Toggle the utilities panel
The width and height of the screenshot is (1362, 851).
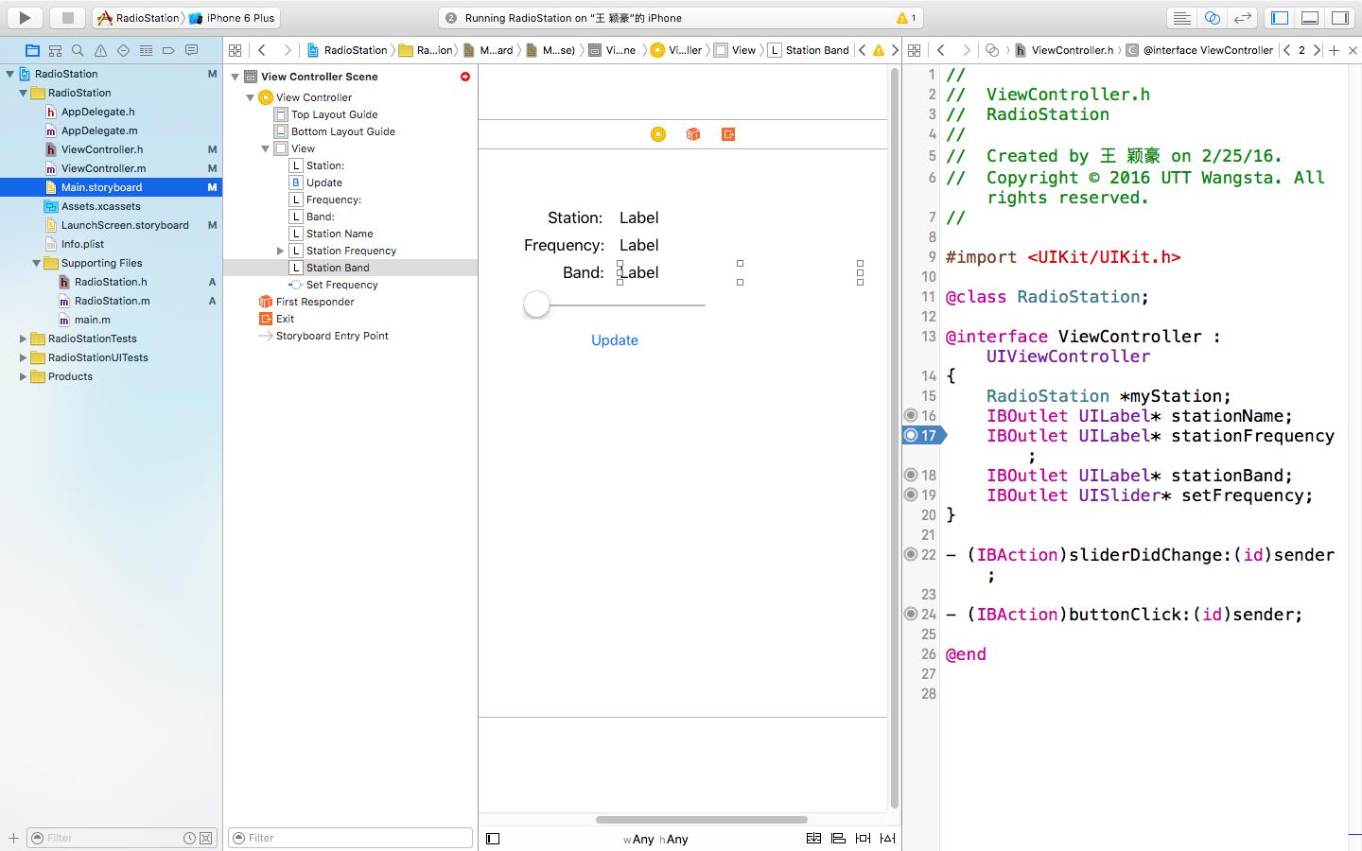click(1340, 17)
